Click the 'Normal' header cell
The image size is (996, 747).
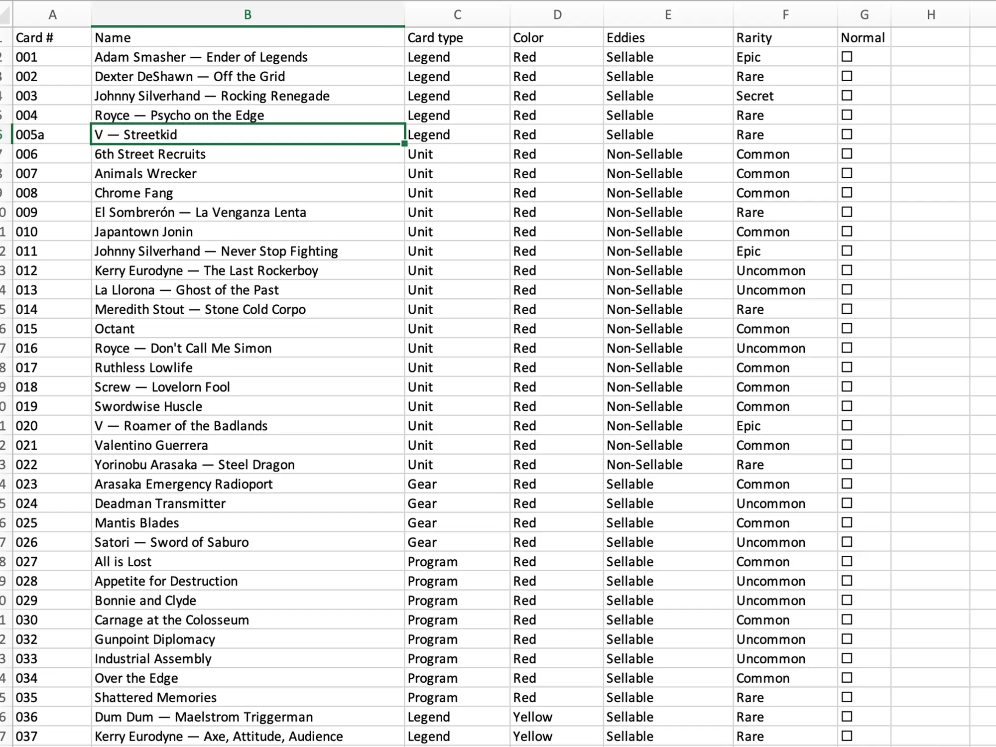[x=865, y=37]
